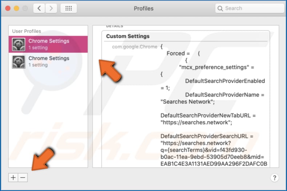Click the DefaultSearchProviderEnabled text
The image size is (287, 191).
[x=225, y=81]
